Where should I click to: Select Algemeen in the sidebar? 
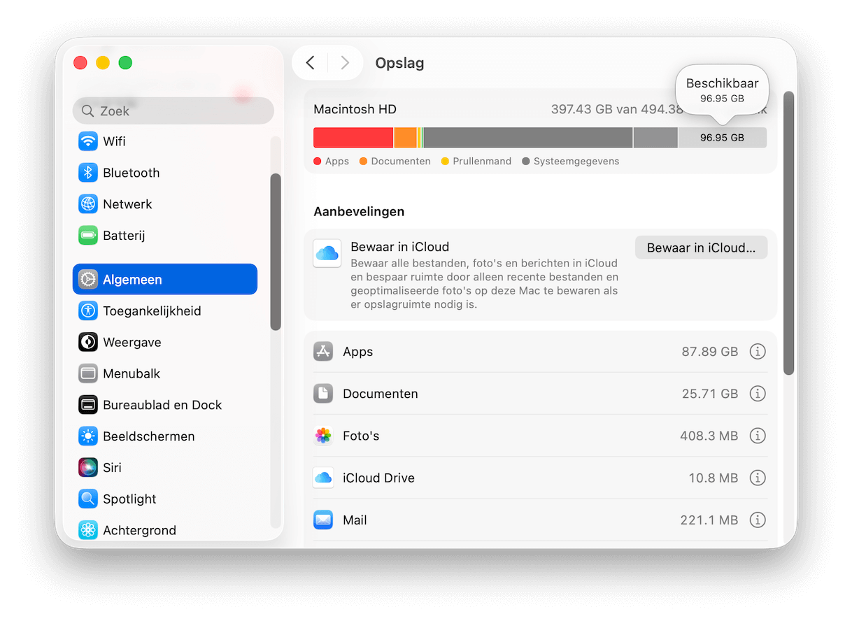point(165,279)
